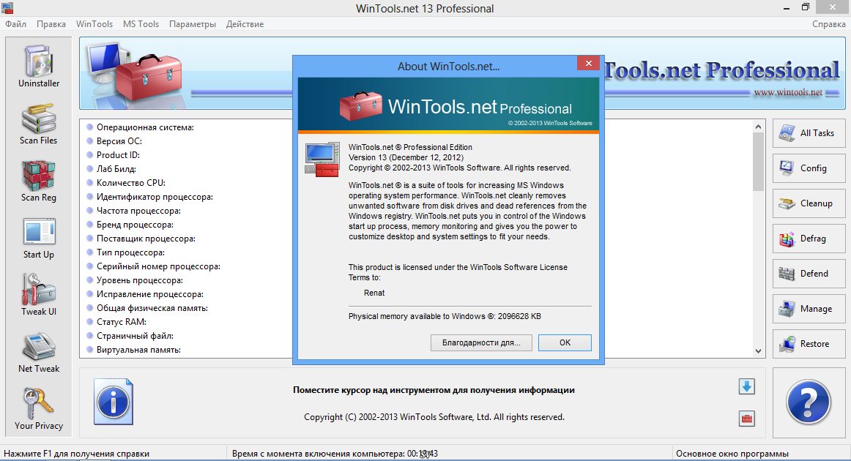Open the Uninstaller tool
The height and width of the screenshot is (461, 851).
[39, 67]
